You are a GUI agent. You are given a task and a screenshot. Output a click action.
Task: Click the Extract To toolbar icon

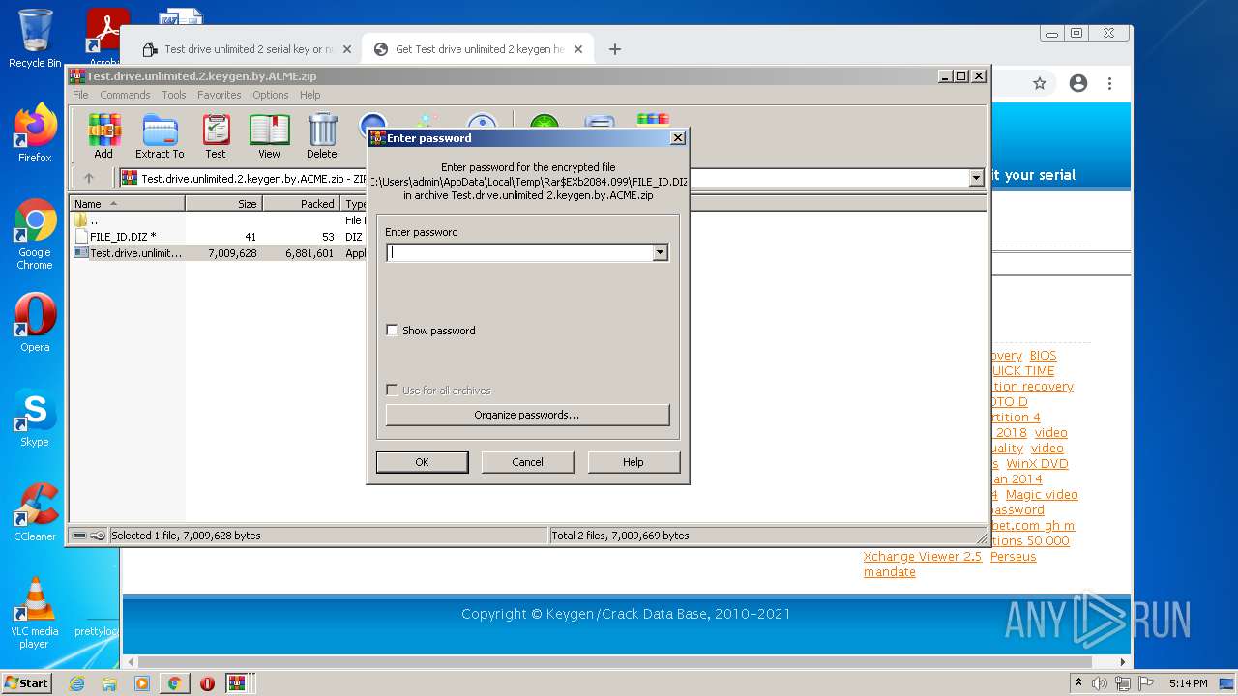point(160,136)
